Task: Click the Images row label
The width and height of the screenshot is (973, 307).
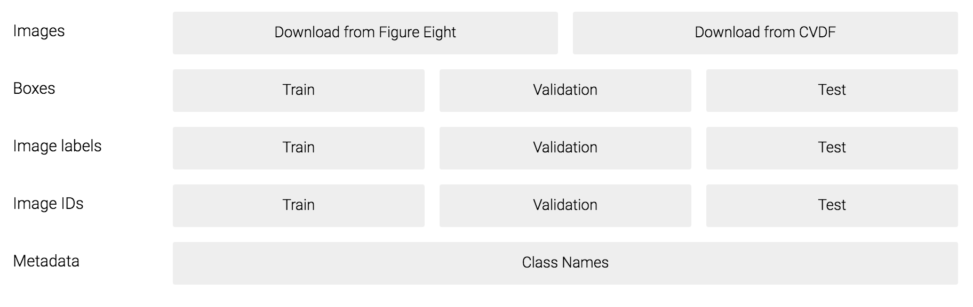Action: (39, 31)
